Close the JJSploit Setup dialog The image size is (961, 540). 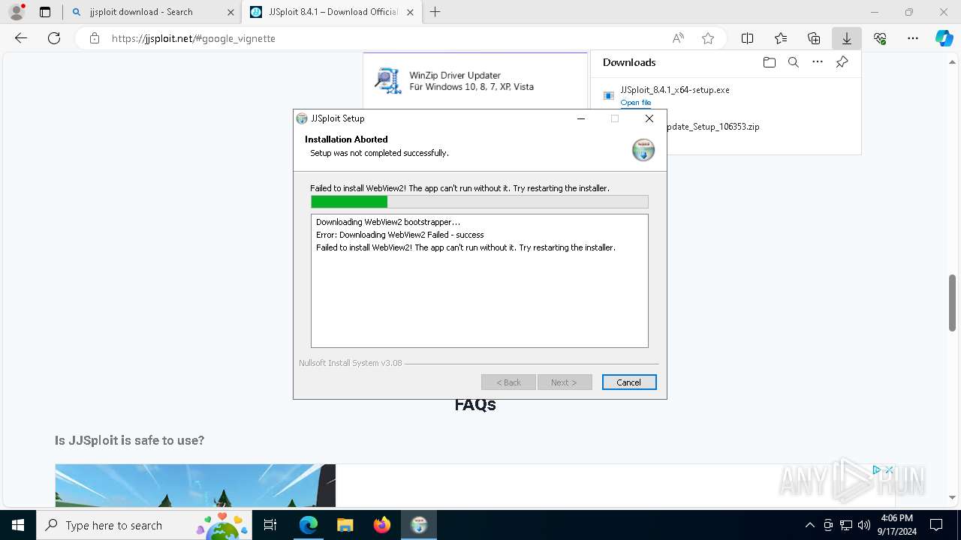tap(649, 118)
